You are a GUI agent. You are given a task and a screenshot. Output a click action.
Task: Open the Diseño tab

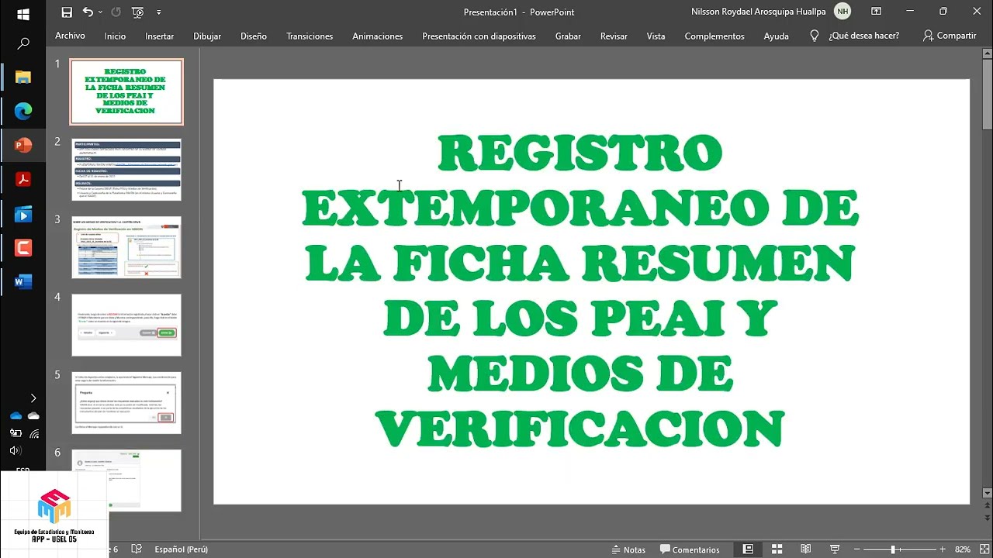[254, 36]
